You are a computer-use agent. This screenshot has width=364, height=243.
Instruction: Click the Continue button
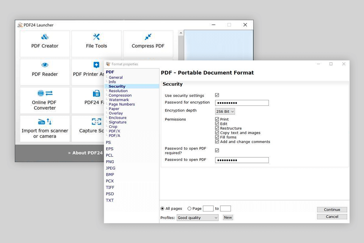(332, 210)
